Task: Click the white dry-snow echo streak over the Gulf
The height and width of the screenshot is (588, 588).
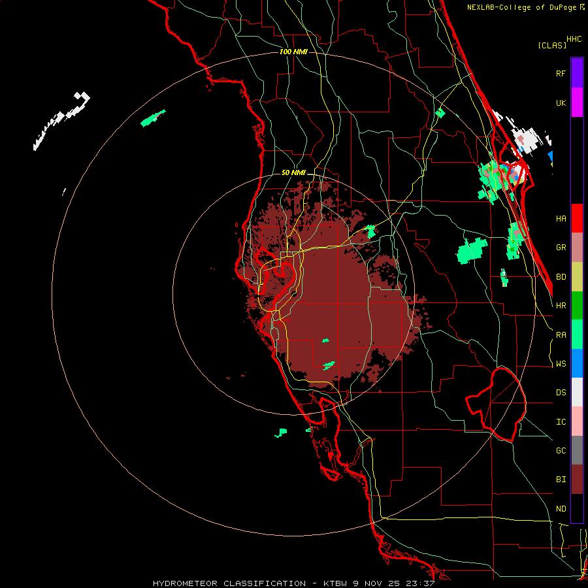Action: tap(62, 120)
